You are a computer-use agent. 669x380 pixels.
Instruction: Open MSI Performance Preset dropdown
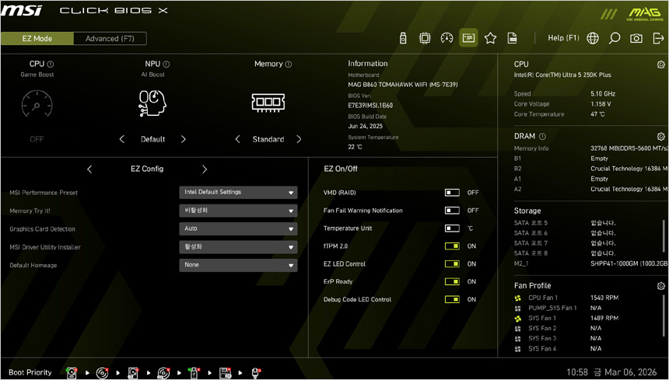238,193
